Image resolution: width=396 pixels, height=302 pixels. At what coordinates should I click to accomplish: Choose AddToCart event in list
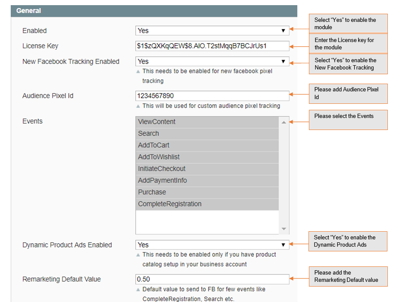[x=207, y=145]
